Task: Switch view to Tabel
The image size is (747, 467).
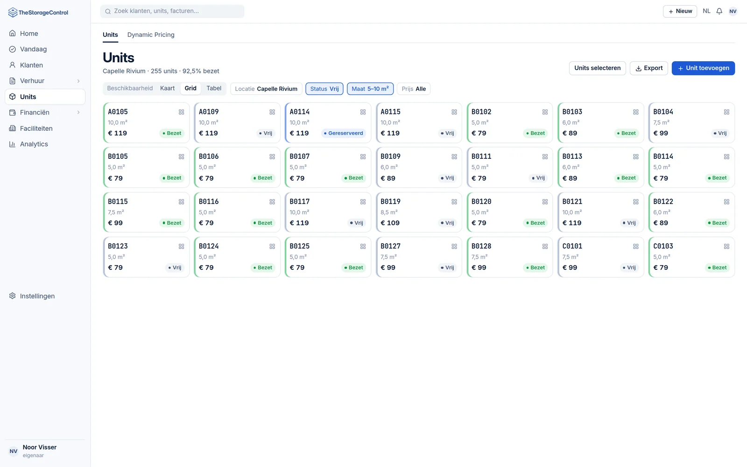Action: pyautogui.click(x=214, y=88)
